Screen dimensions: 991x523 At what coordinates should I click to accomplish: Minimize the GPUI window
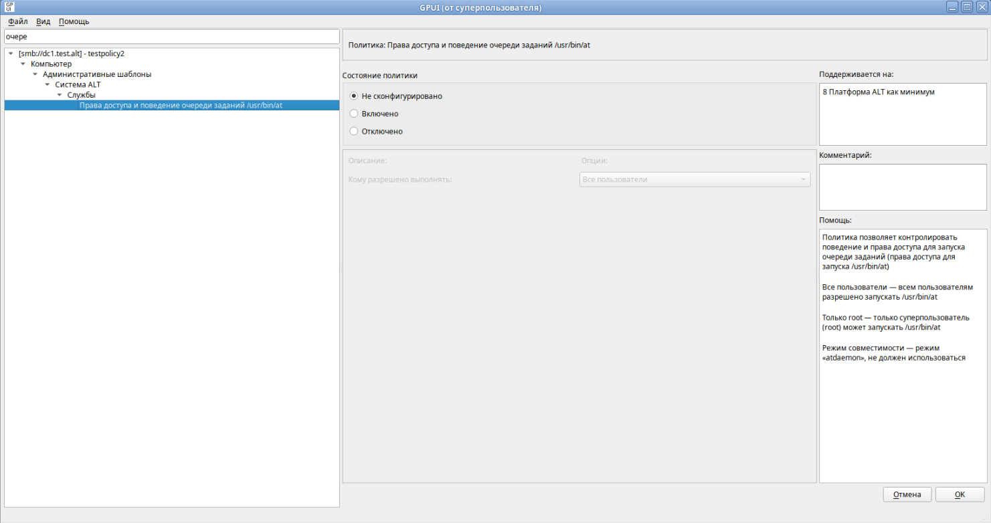952,7
